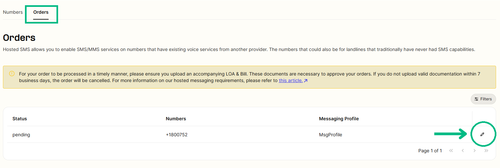Click the warning icon in yellow banner
Viewport: 500px width, 168px height.
(x=12, y=74)
